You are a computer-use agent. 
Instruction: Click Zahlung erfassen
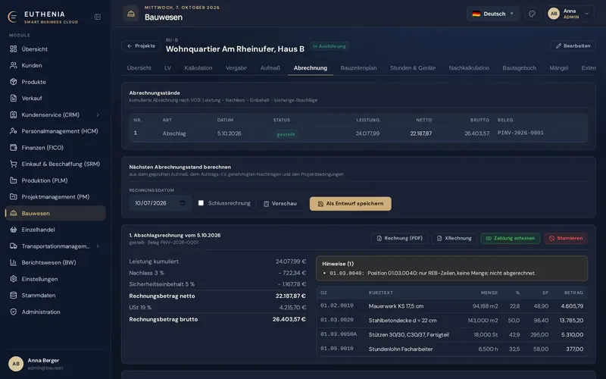510,238
